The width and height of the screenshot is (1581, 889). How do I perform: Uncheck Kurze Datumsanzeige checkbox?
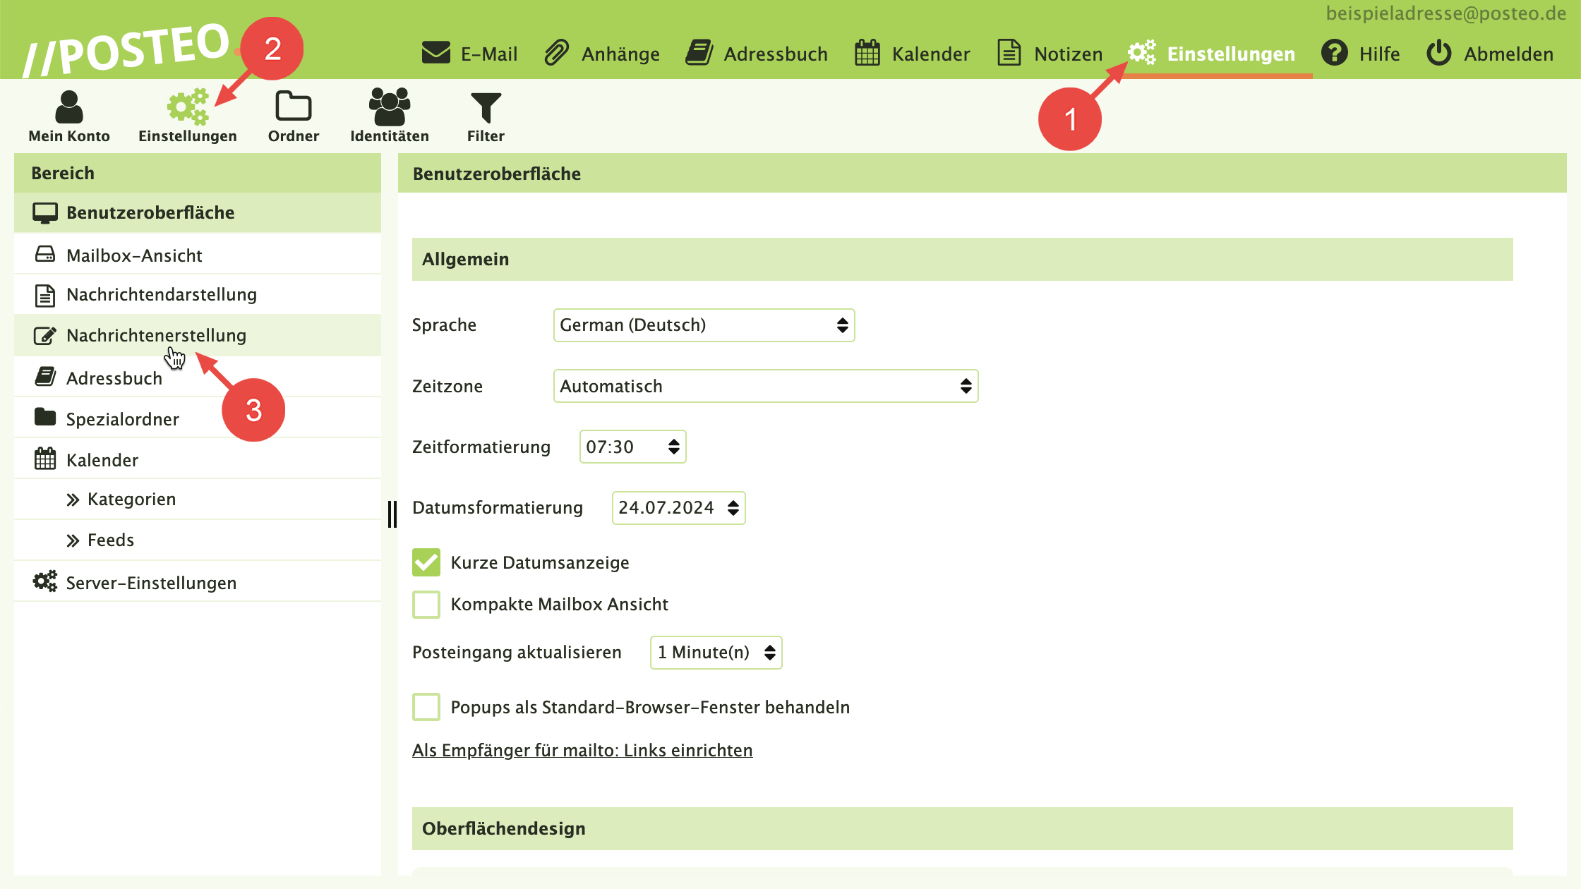click(x=426, y=562)
